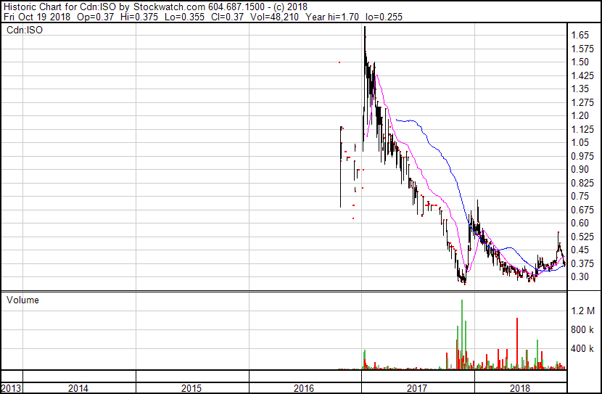
Task: Select the 400 k volume axis label
Action: click(582, 349)
